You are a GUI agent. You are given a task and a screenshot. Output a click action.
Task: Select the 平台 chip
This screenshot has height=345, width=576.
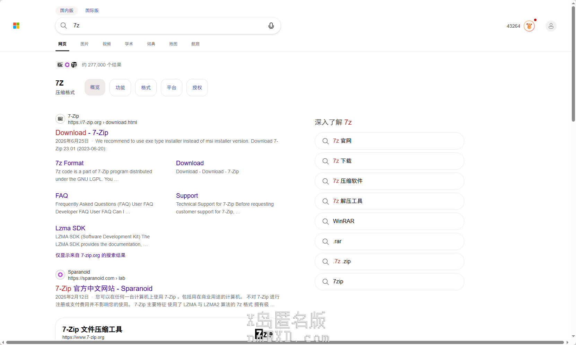pos(172,88)
